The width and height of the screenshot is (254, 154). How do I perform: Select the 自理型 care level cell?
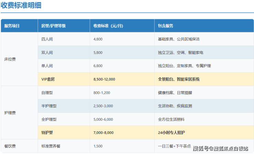47,92
